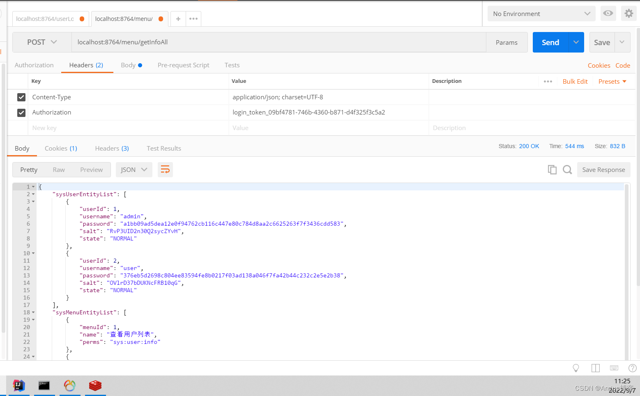Viewport: 640px width, 396px height.
Task: Uncheck the Content-Type header
Action: [x=21, y=97]
